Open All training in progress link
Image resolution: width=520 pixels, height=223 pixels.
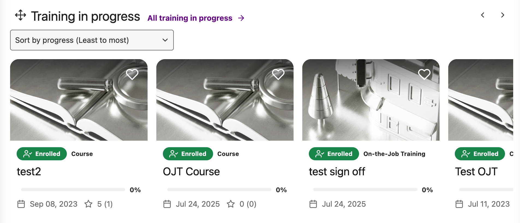click(x=190, y=18)
